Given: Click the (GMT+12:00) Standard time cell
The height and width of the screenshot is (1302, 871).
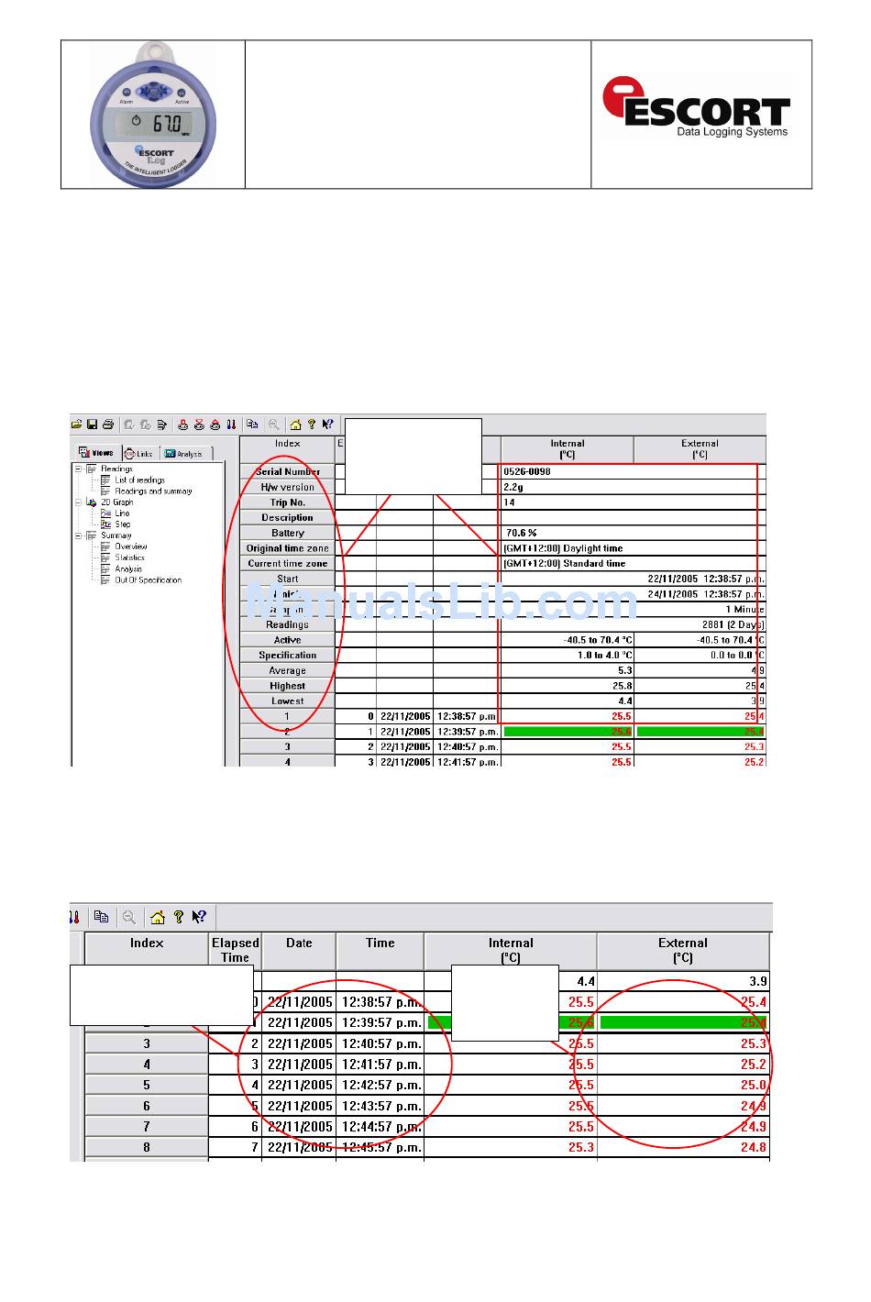Looking at the screenshot, I should (x=633, y=563).
